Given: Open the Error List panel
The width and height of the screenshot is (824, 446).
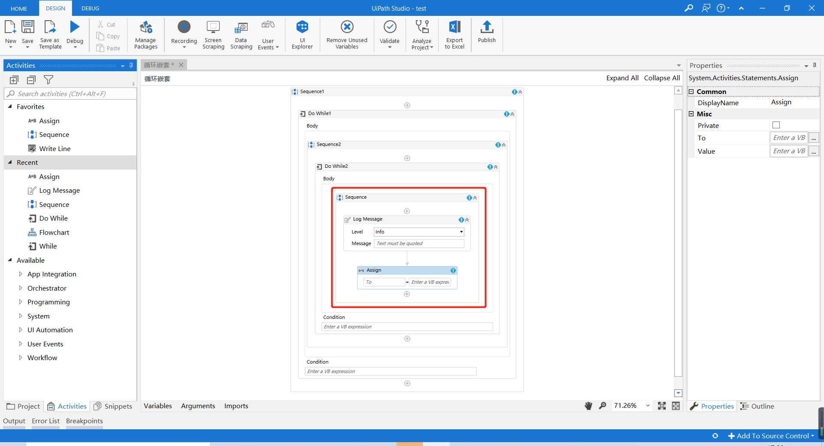Looking at the screenshot, I should coord(45,421).
